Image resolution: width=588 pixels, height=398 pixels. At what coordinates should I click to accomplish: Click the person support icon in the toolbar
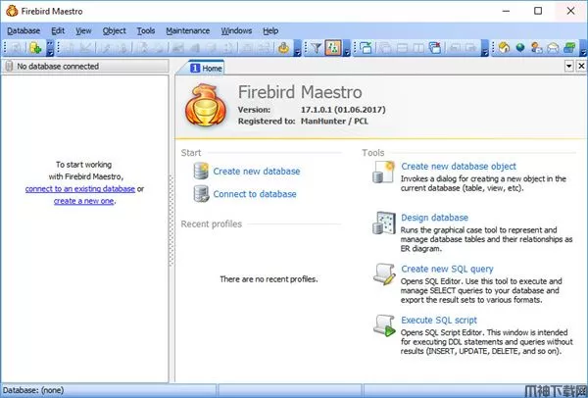(536, 48)
